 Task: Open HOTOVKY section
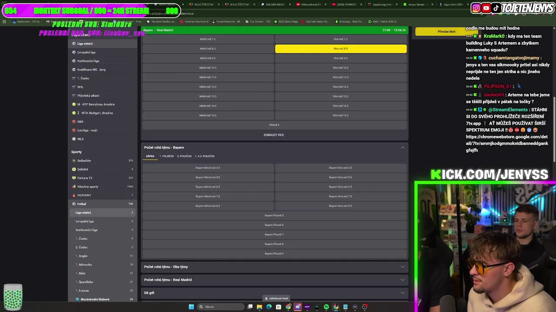coord(103,195)
